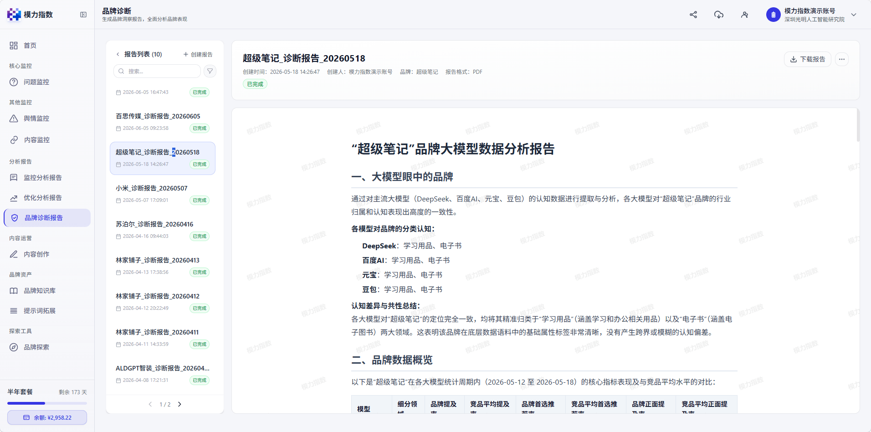The image size is (871, 432).
Task: Click the 下载报告 button
Action: (808, 59)
